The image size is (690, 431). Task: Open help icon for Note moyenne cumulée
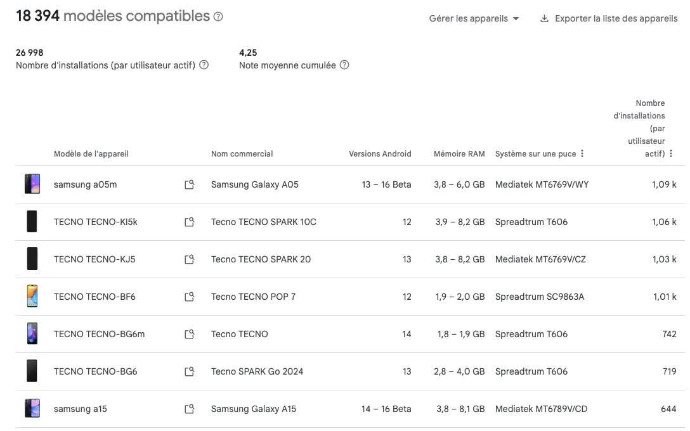344,65
